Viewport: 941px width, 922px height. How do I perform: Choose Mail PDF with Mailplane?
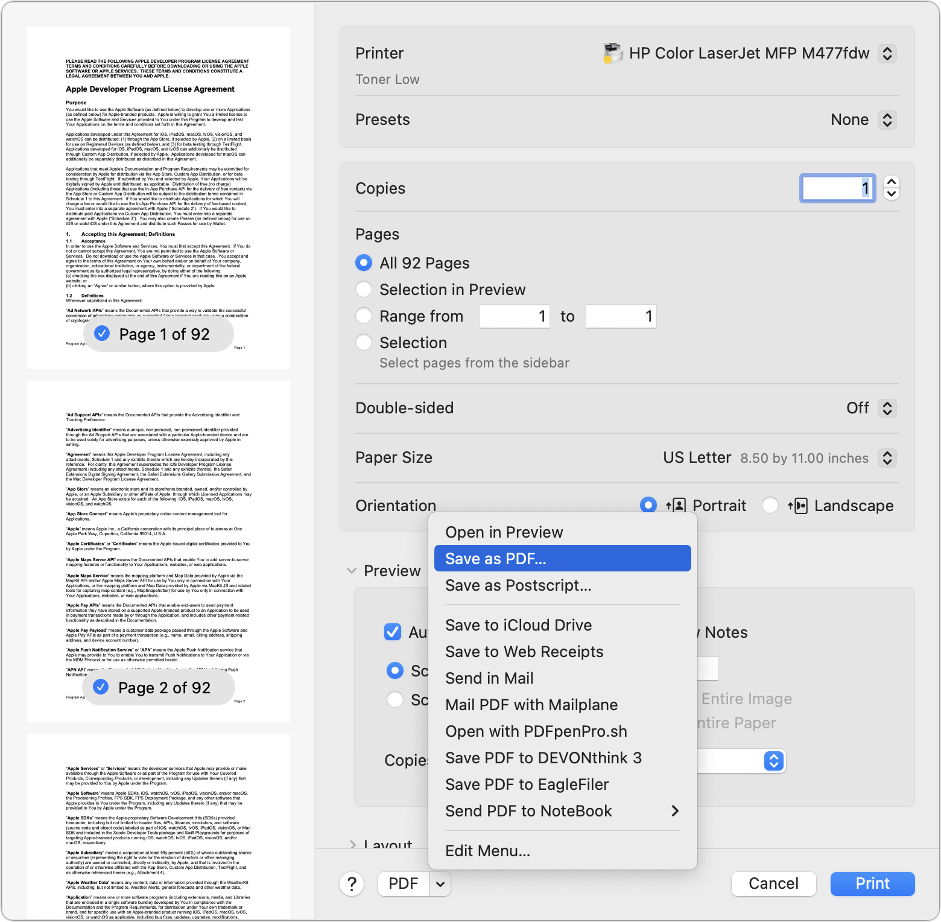[562, 705]
